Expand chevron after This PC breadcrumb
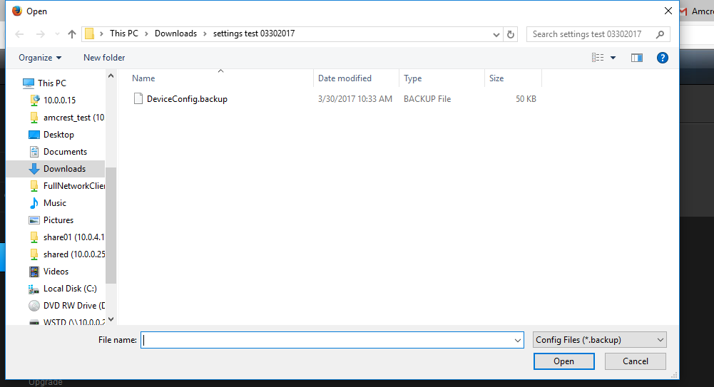Screen dimensions: 714x387 pyautogui.click(x=147, y=33)
